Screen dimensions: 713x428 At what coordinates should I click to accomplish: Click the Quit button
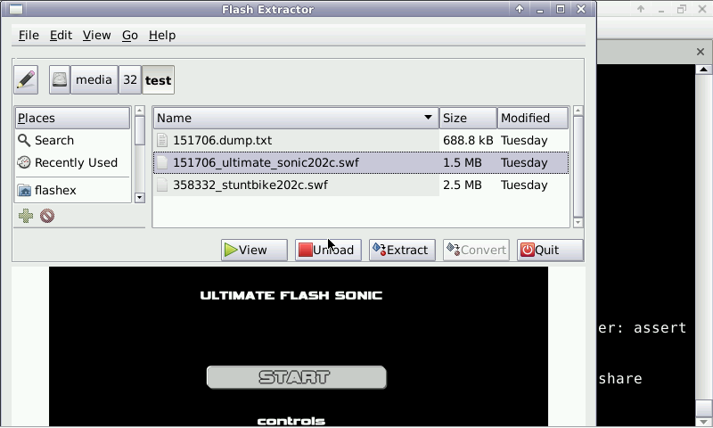[550, 250]
